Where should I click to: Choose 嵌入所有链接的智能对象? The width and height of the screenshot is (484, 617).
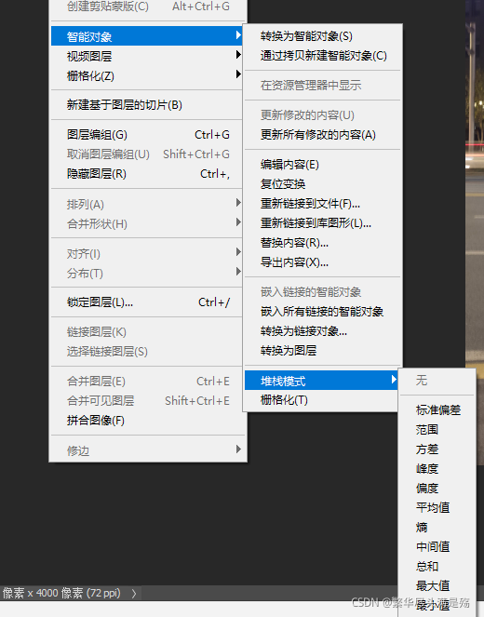[322, 312]
